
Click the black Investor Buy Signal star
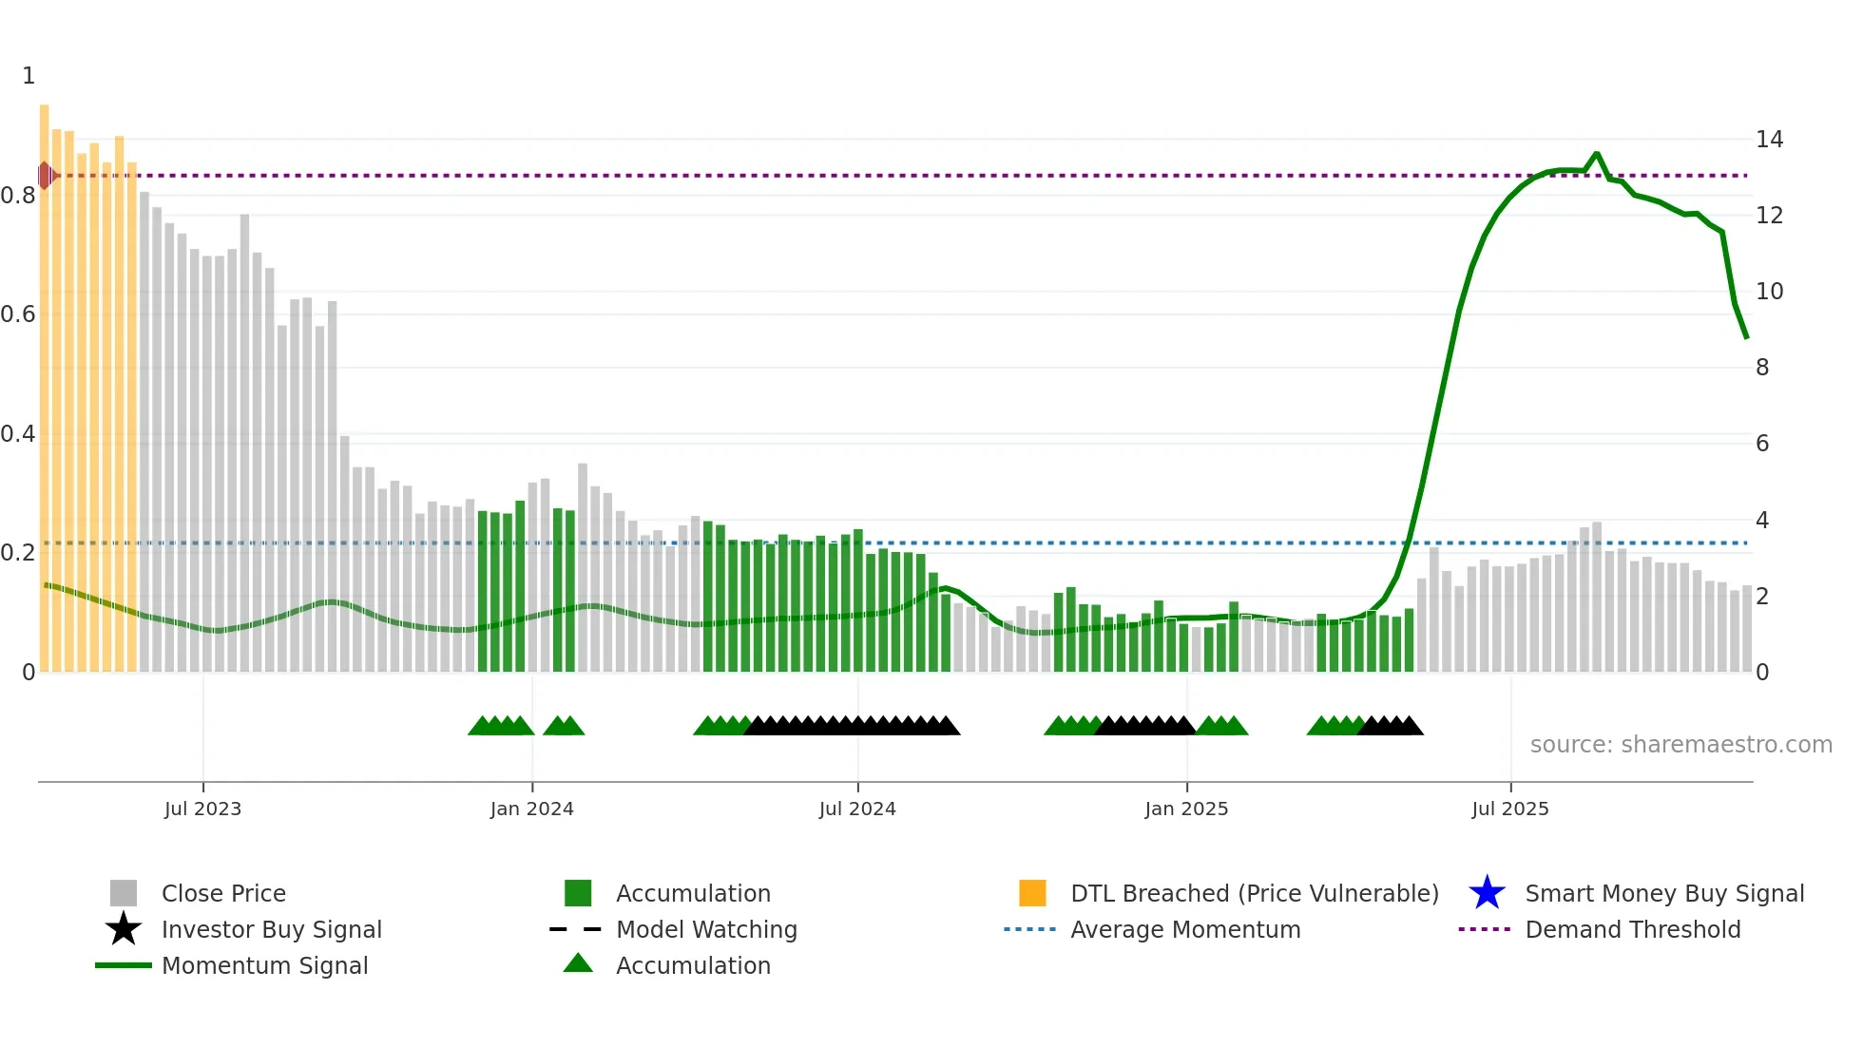[x=124, y=929]
